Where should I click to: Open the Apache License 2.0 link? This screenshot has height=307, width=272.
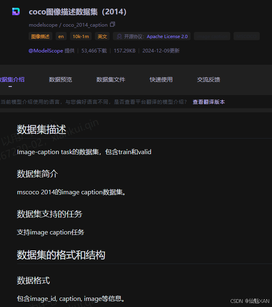[x=167, y=36]
